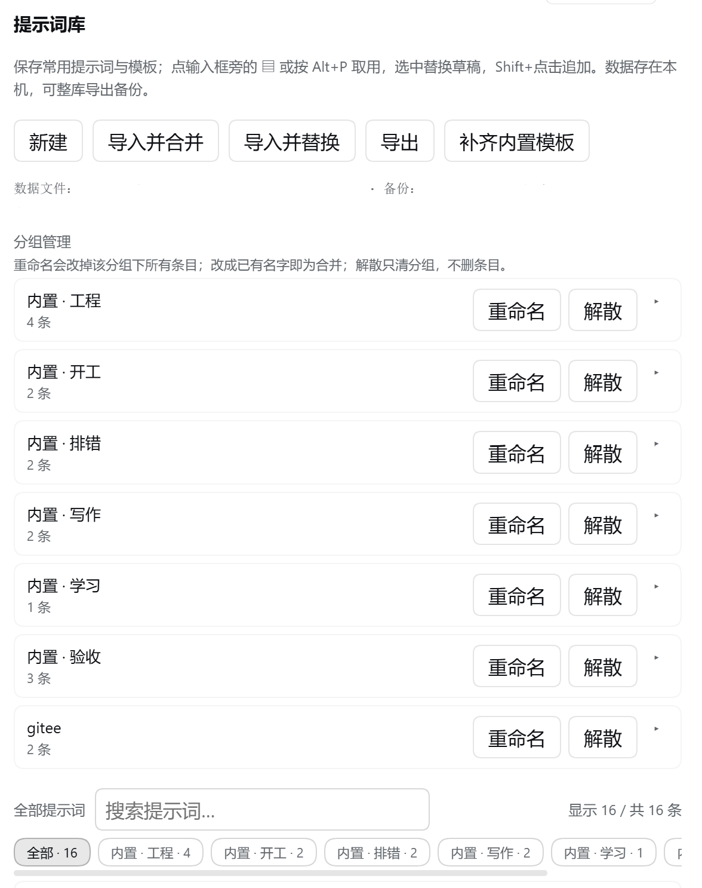Image resolution: width=702 pixels, height=888 pixels.
Task: Expand the 内置 · 写作 group arrow
Action: [x=657, y=516]
